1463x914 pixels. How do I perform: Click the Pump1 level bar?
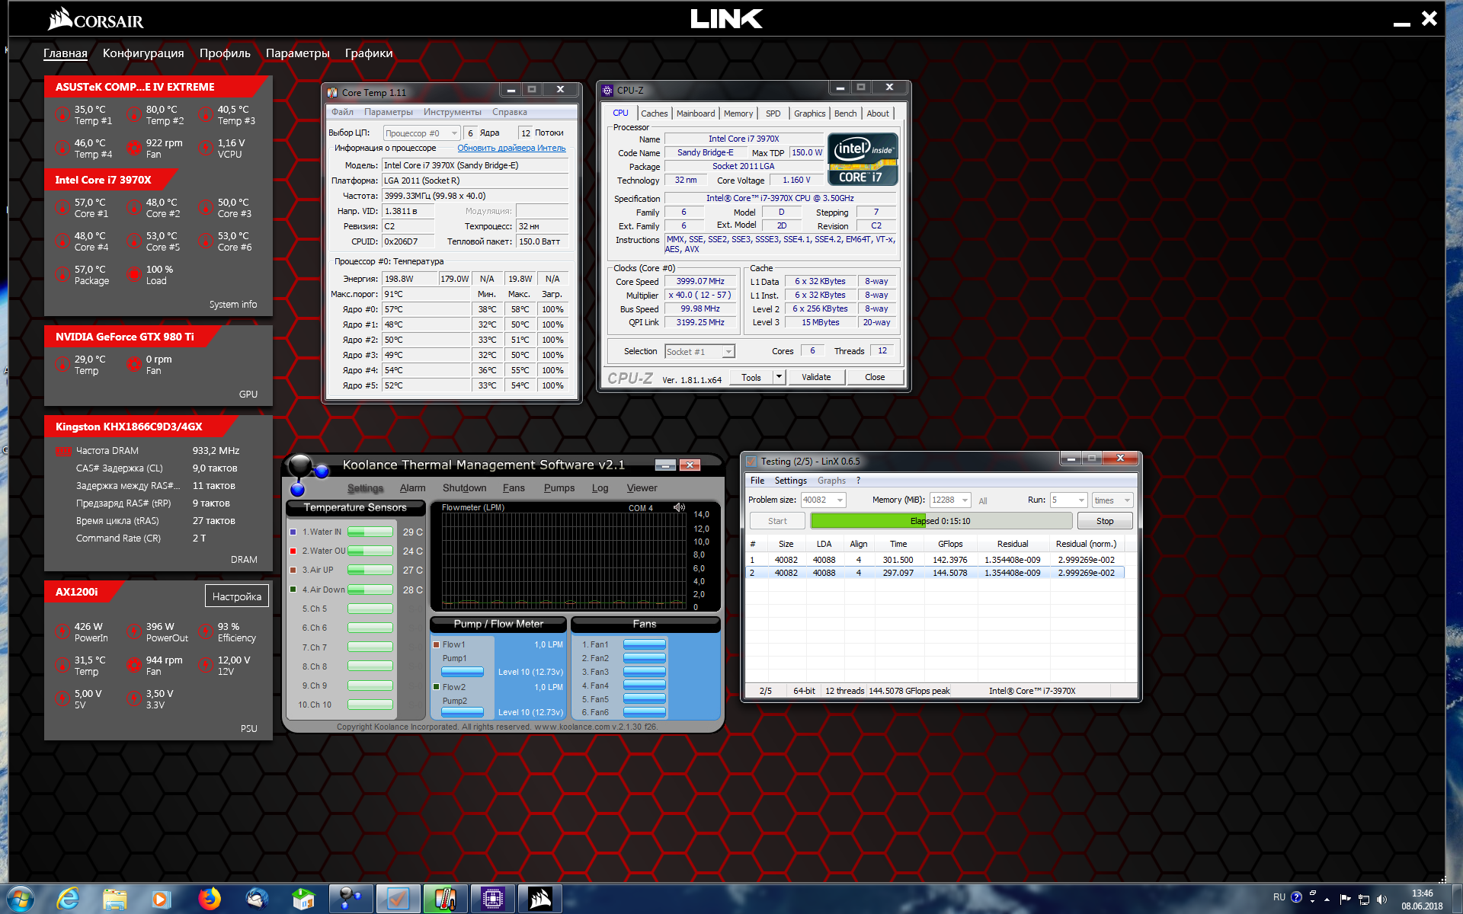[463, 672]
